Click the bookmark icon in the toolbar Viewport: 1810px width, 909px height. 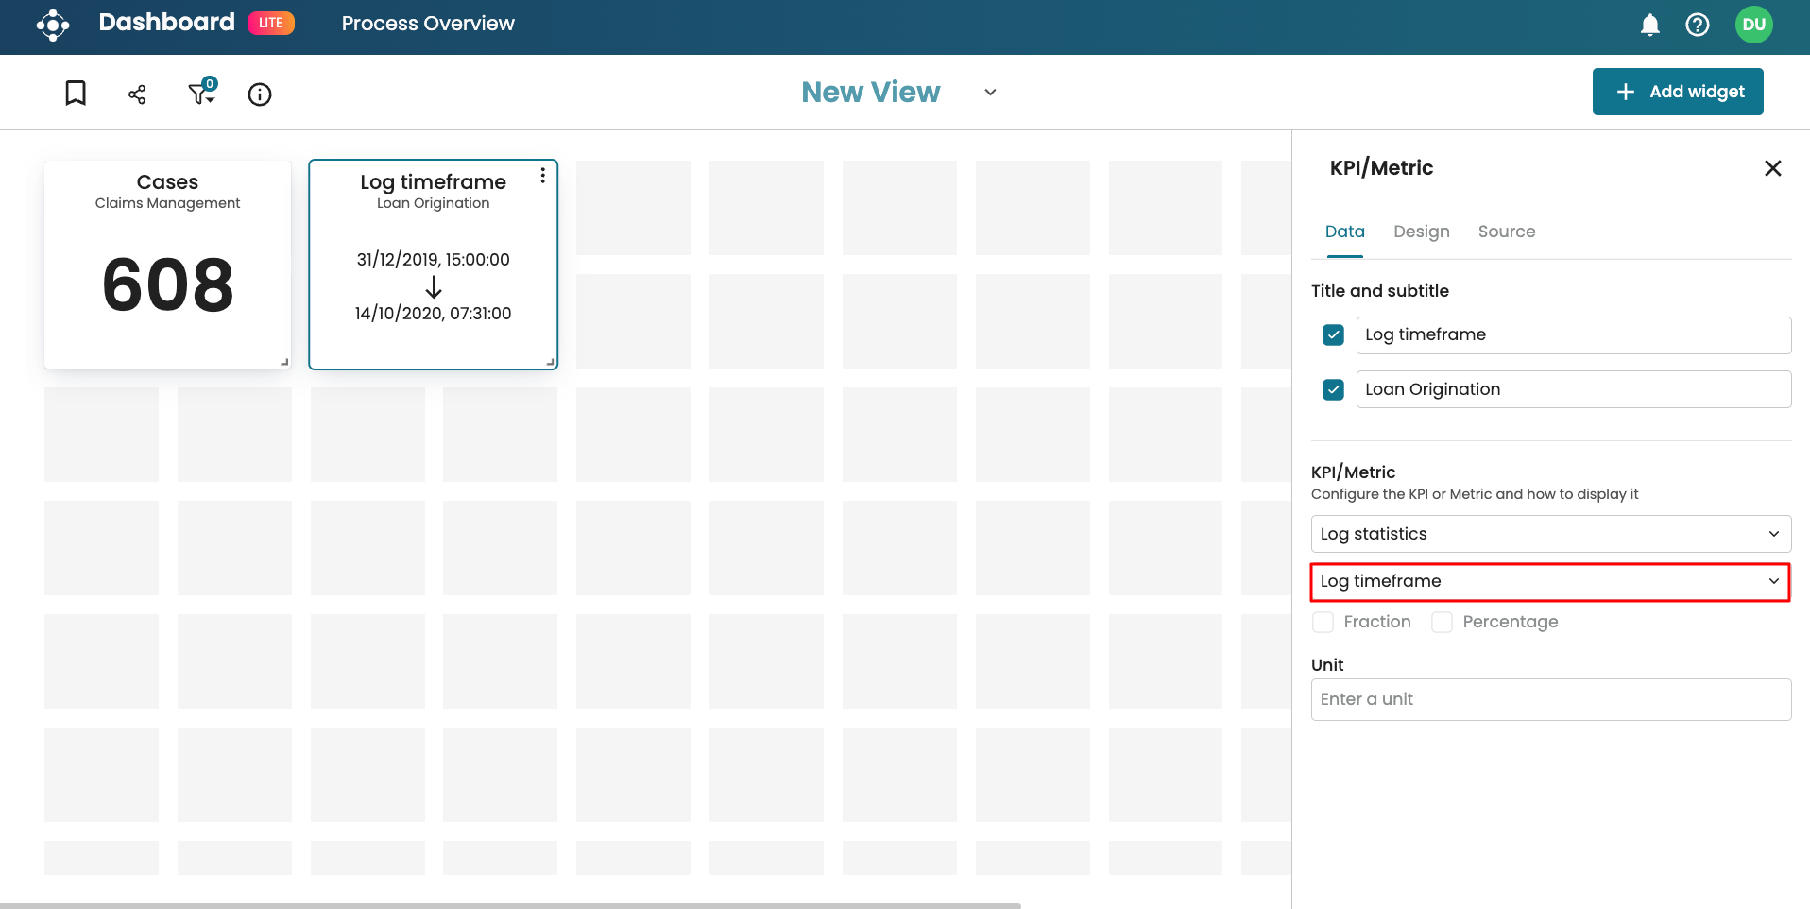click(x=76, y=93)
